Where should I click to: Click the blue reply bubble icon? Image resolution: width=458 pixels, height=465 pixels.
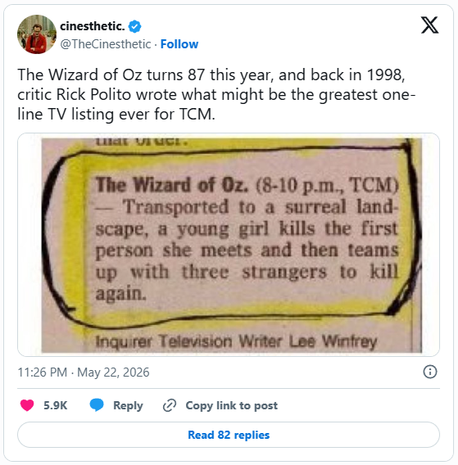[97, 405]
